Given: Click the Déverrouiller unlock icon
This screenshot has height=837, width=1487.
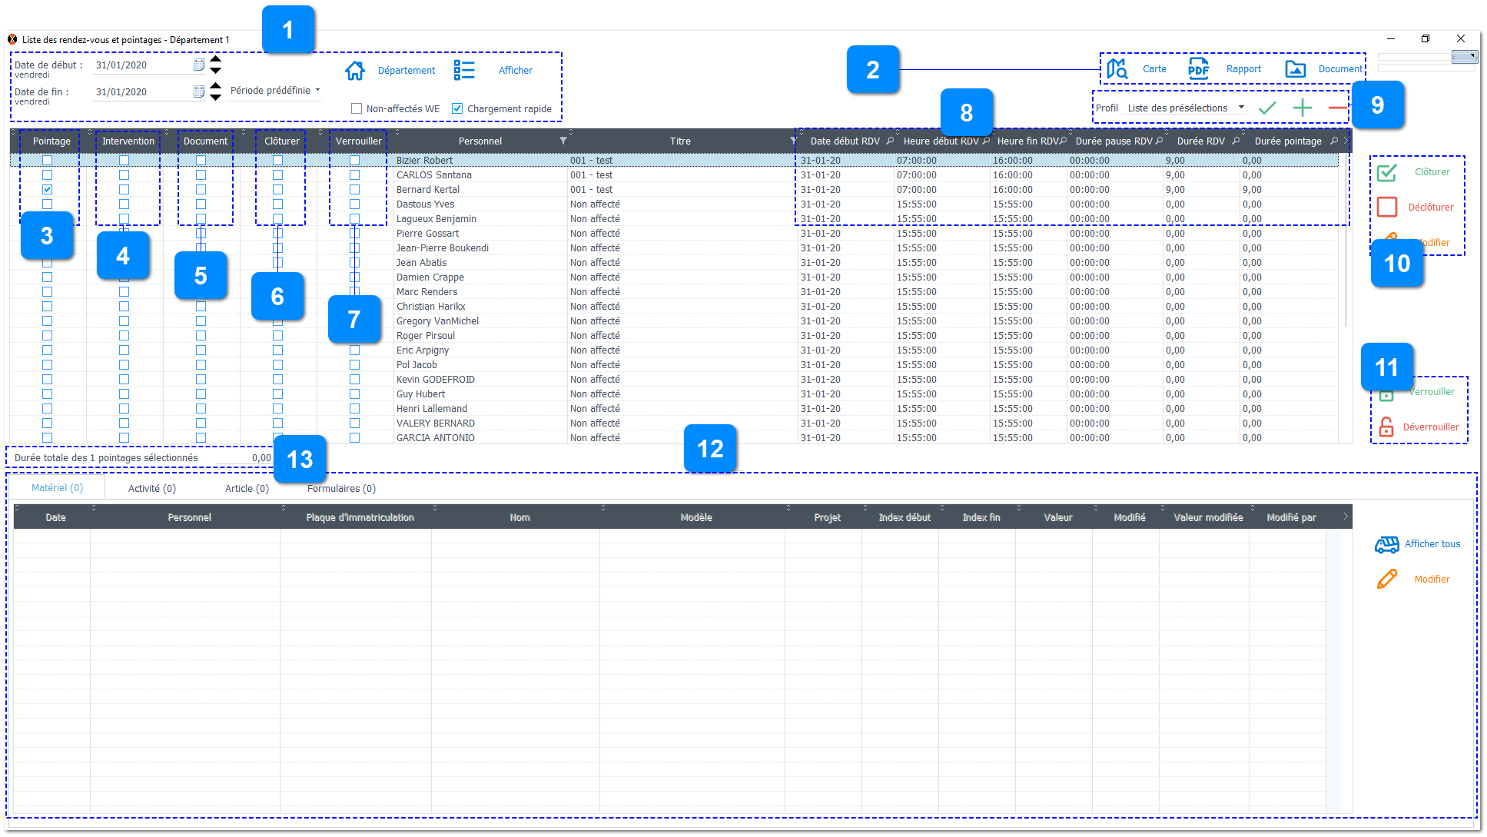Looking at the screenshot, I should tap(1386, 427).
